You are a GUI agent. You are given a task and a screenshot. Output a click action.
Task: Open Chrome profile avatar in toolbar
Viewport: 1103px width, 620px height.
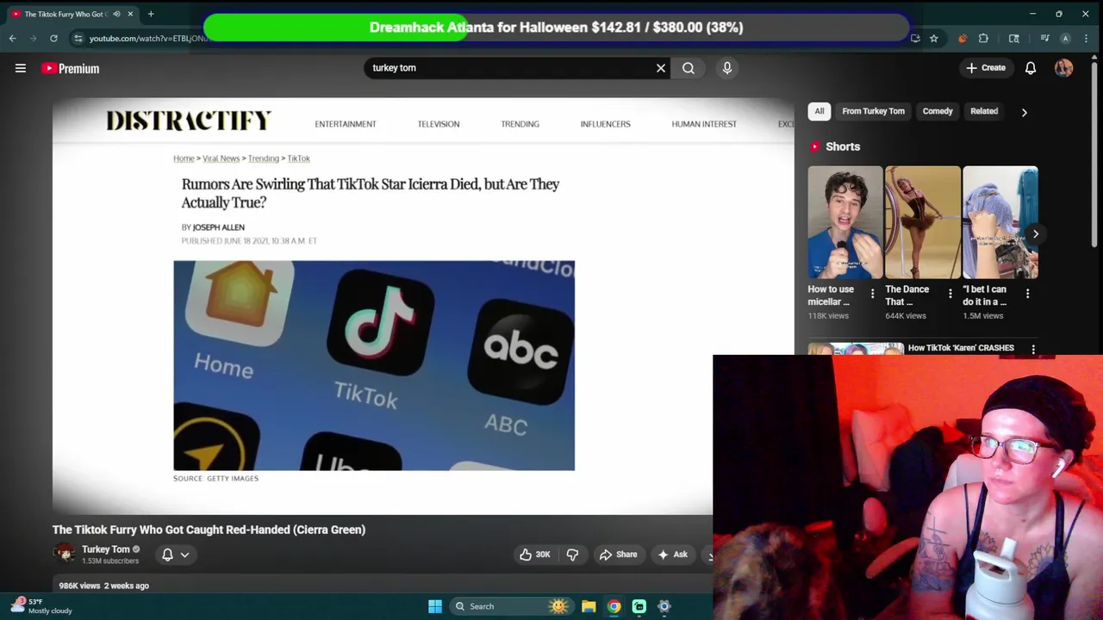click(1065, 38)
